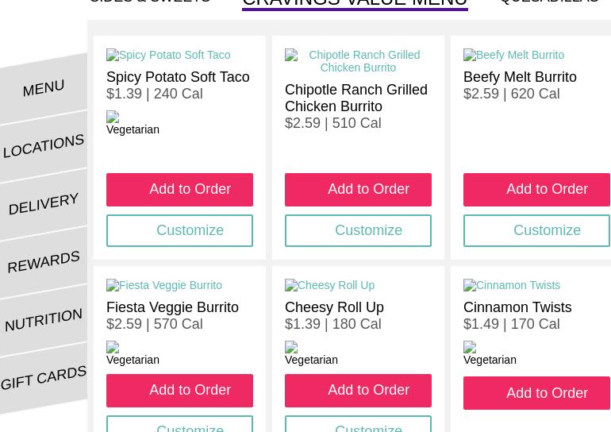
Task: Open the Gift Cards sidebar link
Action: click(x=44, y=378)
